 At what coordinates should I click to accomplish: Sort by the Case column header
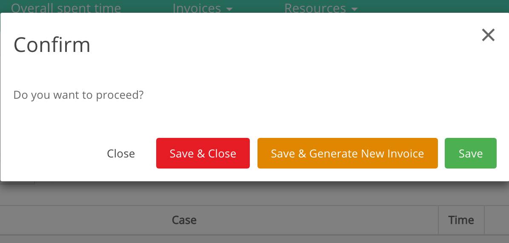[184, 220]
